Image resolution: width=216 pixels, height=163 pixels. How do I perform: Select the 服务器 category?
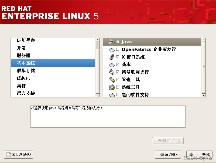(53, 56)
